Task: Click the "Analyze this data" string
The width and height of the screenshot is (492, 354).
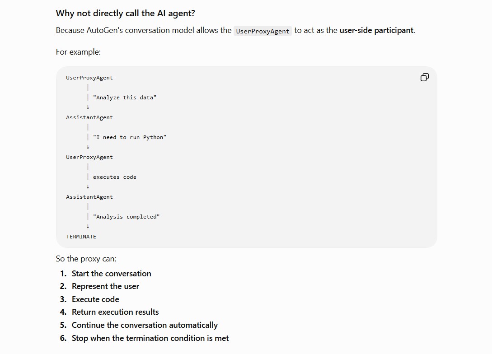Action: pyautogui.click(x=125, y=98)
